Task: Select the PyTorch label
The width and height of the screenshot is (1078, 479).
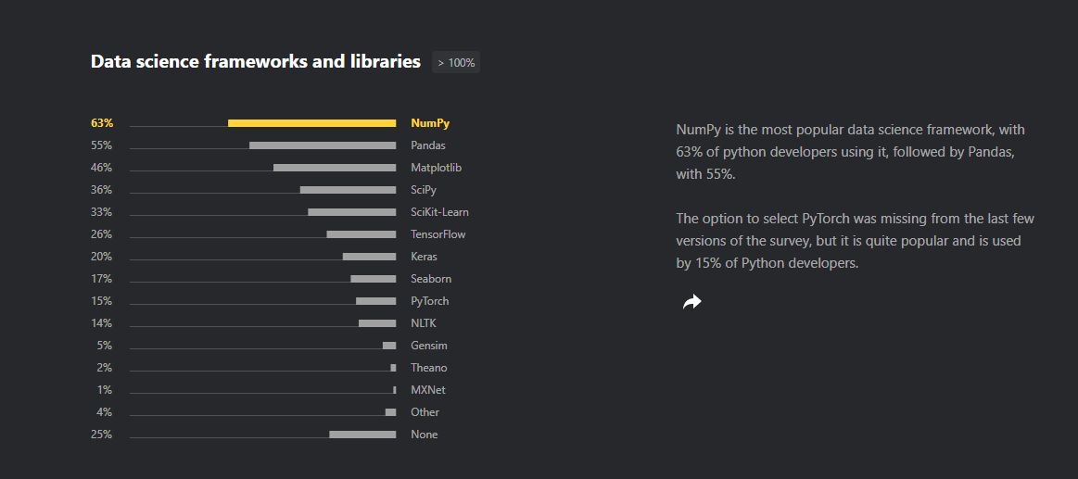Action: [x=430, y=301]
